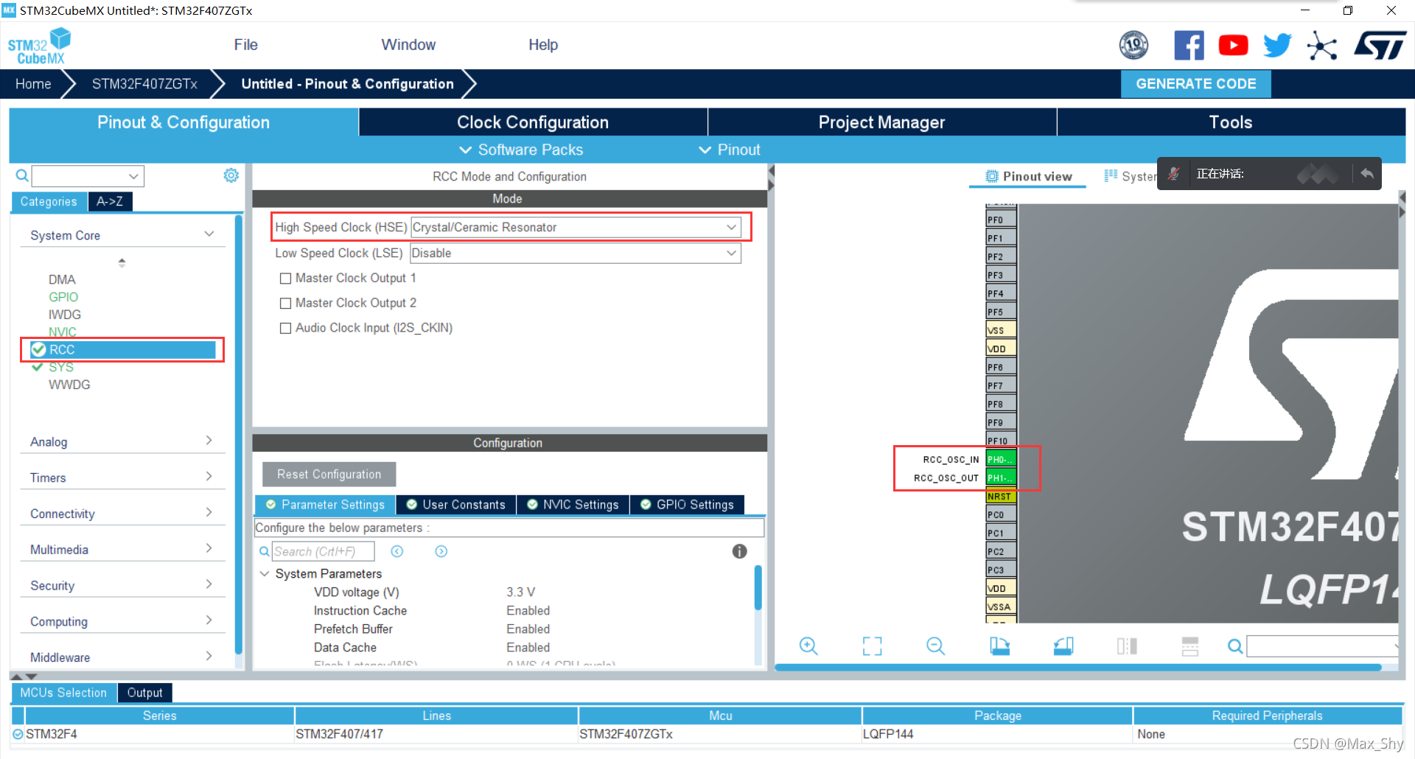Open the NVIC Settings tab
Image resolution: width=1415 pixels, height=759 pixels.
(573, 505)
